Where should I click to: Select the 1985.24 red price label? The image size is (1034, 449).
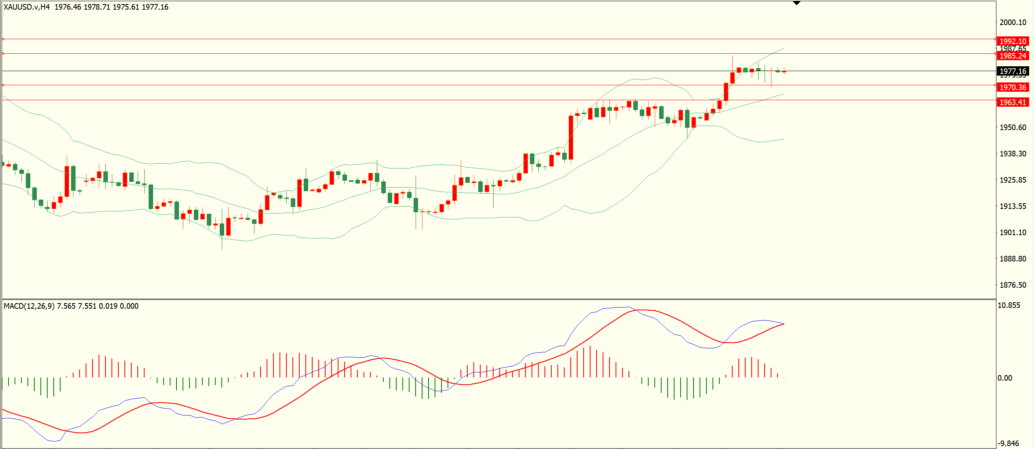(x=1013, y=56)
